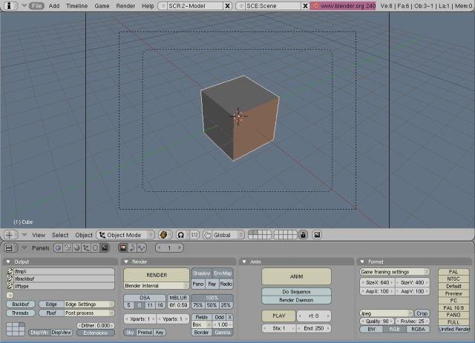Open the File menu
Screen dimensions: 475x343
36,6
